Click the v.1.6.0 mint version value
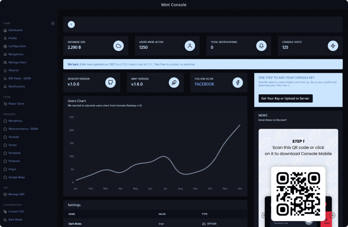 (137, 84)
